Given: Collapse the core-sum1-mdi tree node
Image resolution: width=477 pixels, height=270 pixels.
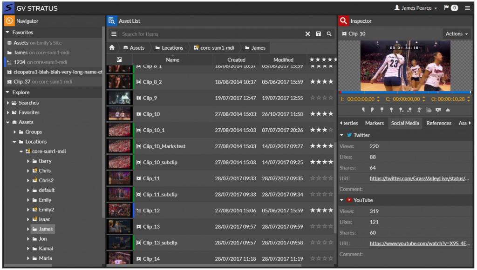Looking at the screenshot, I should coord(21,151).
